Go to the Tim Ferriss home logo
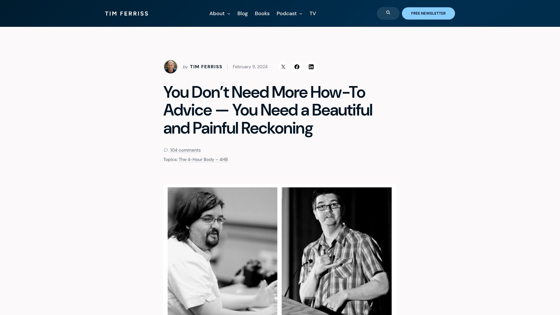Image resolution: width=560 pixels, height=315 pixels. [x=127, y=13]
